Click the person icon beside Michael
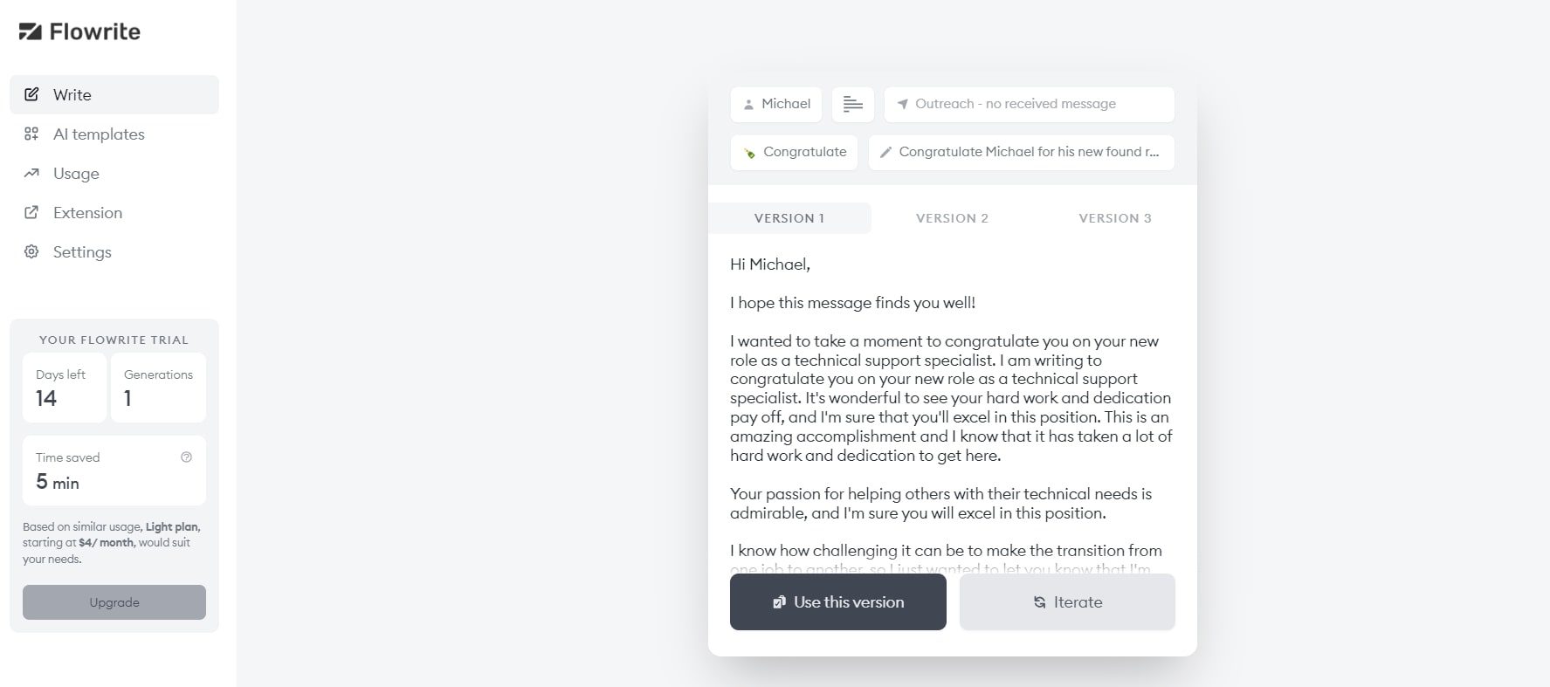The height and width of the screenshot is (687, 1550). [749, 104]
